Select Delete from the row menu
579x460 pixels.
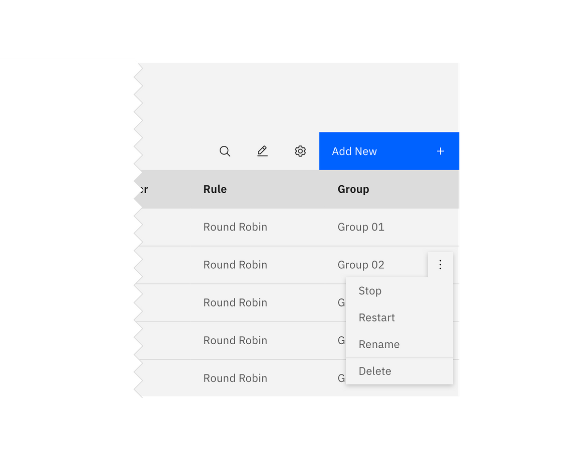coord(375,371)
